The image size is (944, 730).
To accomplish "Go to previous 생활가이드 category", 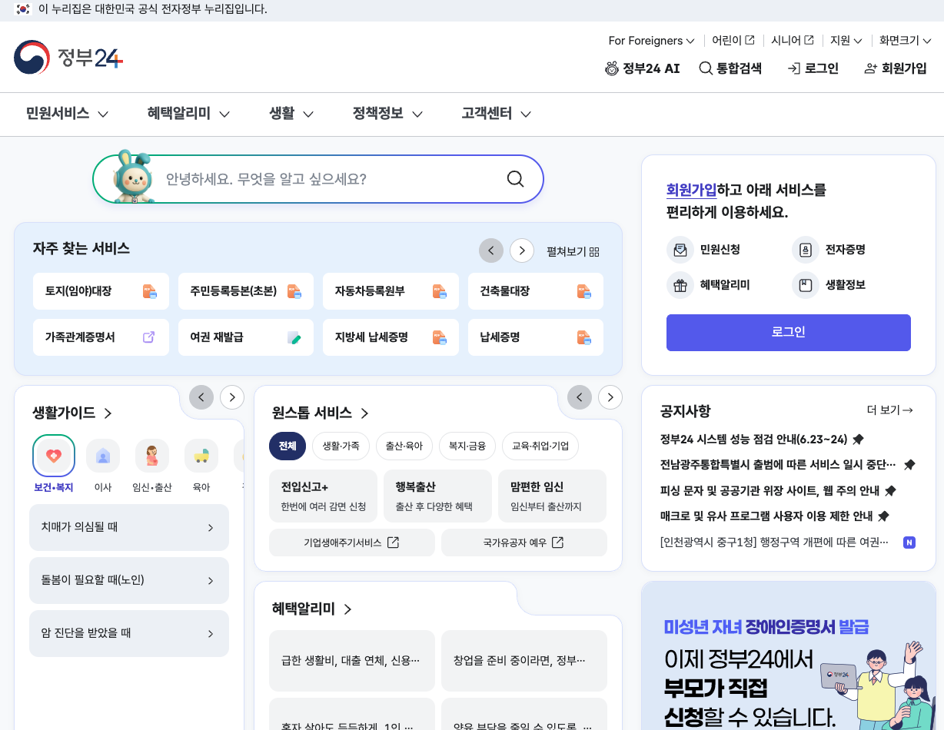I will coord(201,397).
